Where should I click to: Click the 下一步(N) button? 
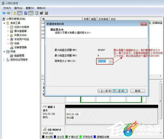(x=120, y=91)
